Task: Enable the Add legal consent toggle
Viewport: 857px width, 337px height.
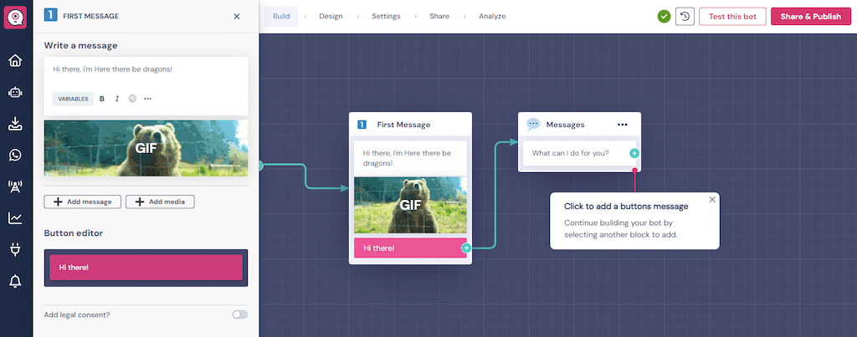Action: tap(240, 314)
